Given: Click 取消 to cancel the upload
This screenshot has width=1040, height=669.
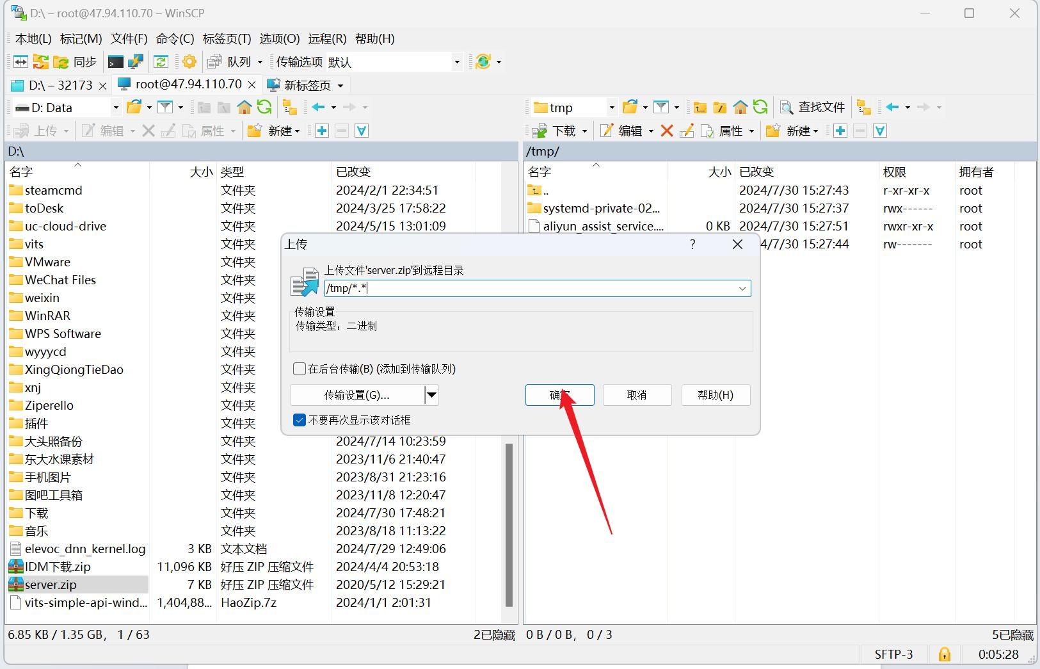Looking at the screenshot, I should pyautogui.click(x=637, y=395).
